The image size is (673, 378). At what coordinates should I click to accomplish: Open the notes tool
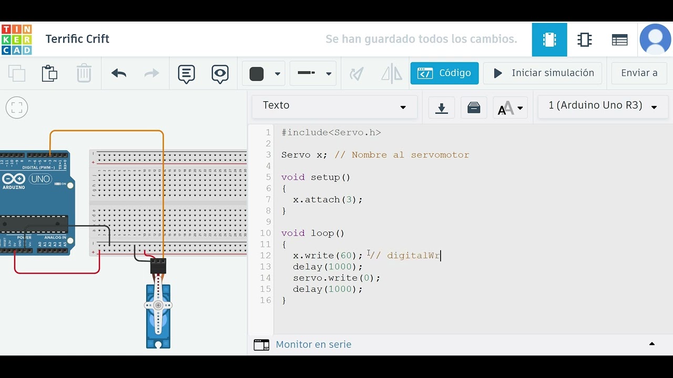[186, 74]
